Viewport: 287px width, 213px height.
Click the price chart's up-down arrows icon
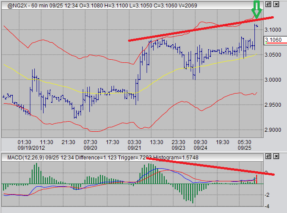point(268,4)
